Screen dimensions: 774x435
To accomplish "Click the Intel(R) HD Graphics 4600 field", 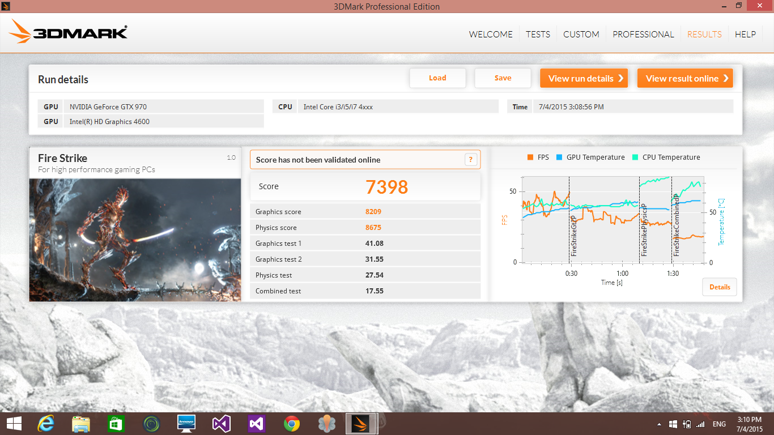I will [x=163, y=121].
